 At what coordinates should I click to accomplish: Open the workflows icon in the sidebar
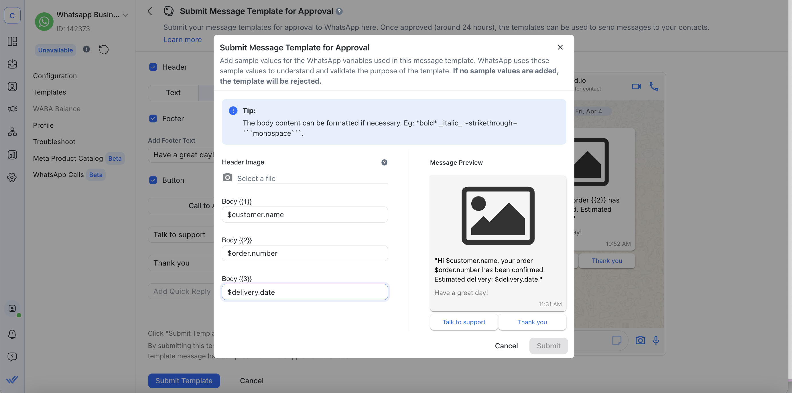point(12,132)
